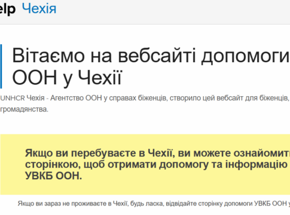Click the word 'громадянства.'
The height and width of the screenshot is (215, 290).
click(x=25, y=109)
